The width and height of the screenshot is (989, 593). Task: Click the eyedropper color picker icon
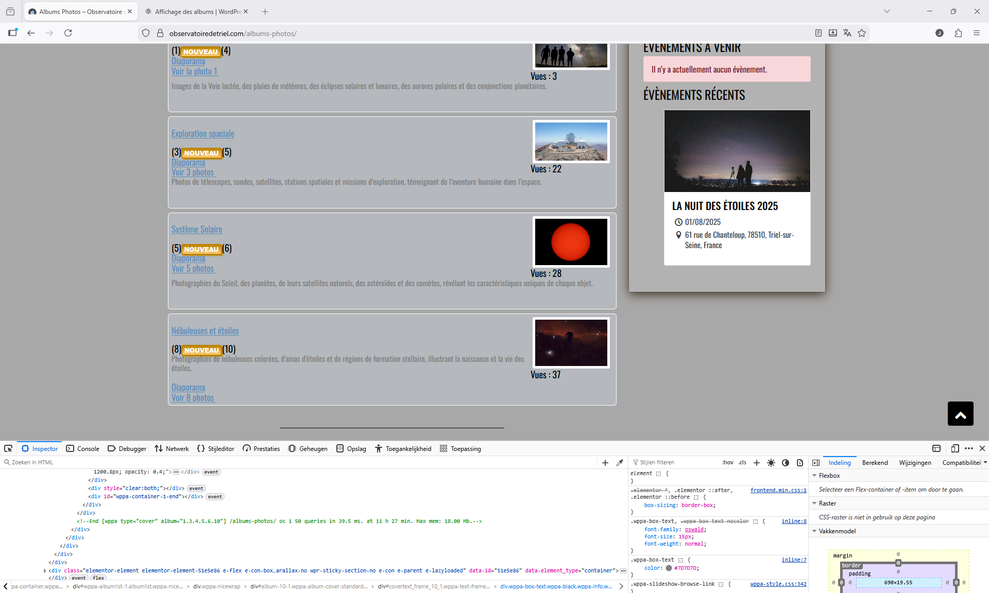620,462
